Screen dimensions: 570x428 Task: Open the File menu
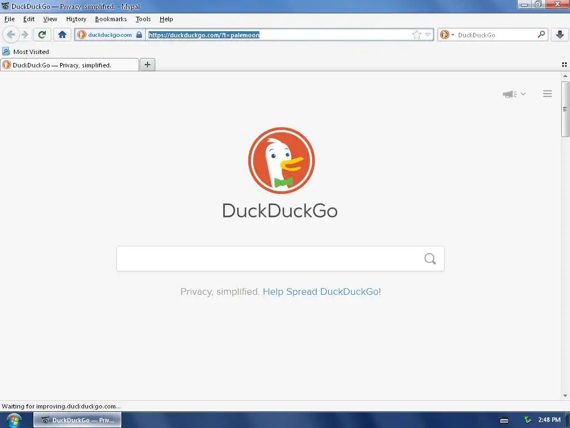pos(9,19)
